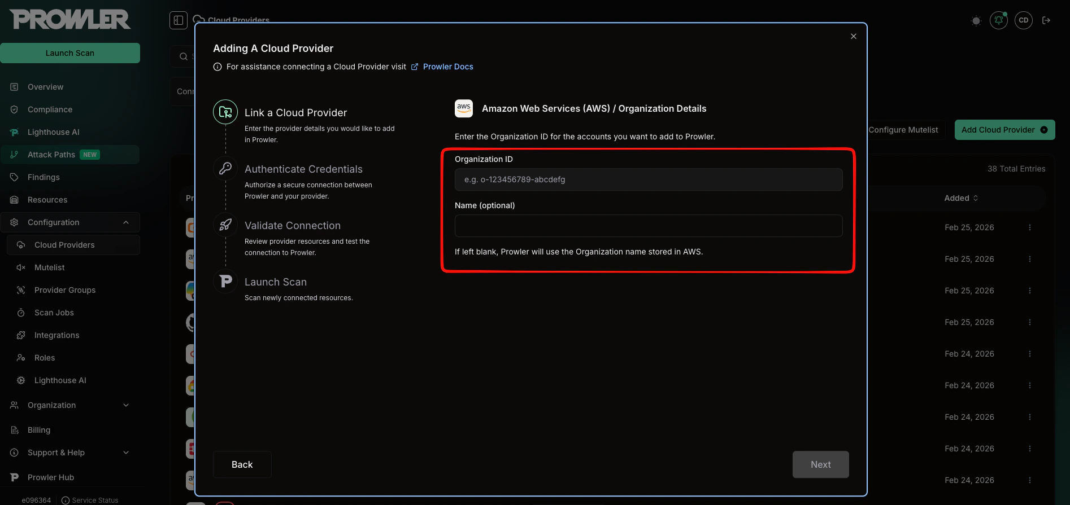1070x505 pixels.
Task: Open Prowler Hub in the sidebar
Action: pyautogui.click(x=51, y=477)
